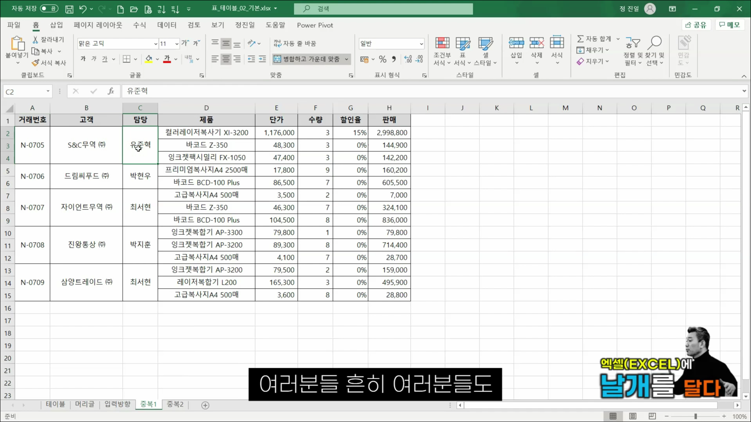The image size is (751, 422).
Task: Toggle bold formatting on cell C2
Action: [x=82, y=59]
